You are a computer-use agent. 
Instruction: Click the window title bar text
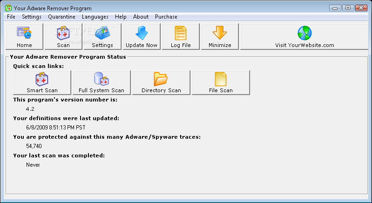coord(53,8)
